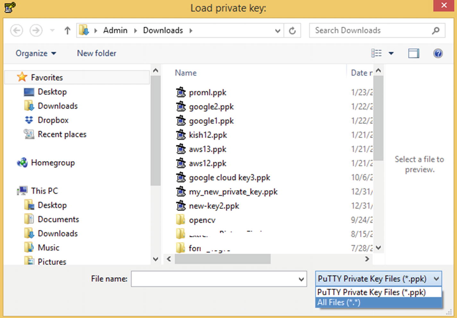This screenshot has height=318, width=457.
Task: Click the new-key2.ppk key file icon
Action: click(x=181, y=205)
